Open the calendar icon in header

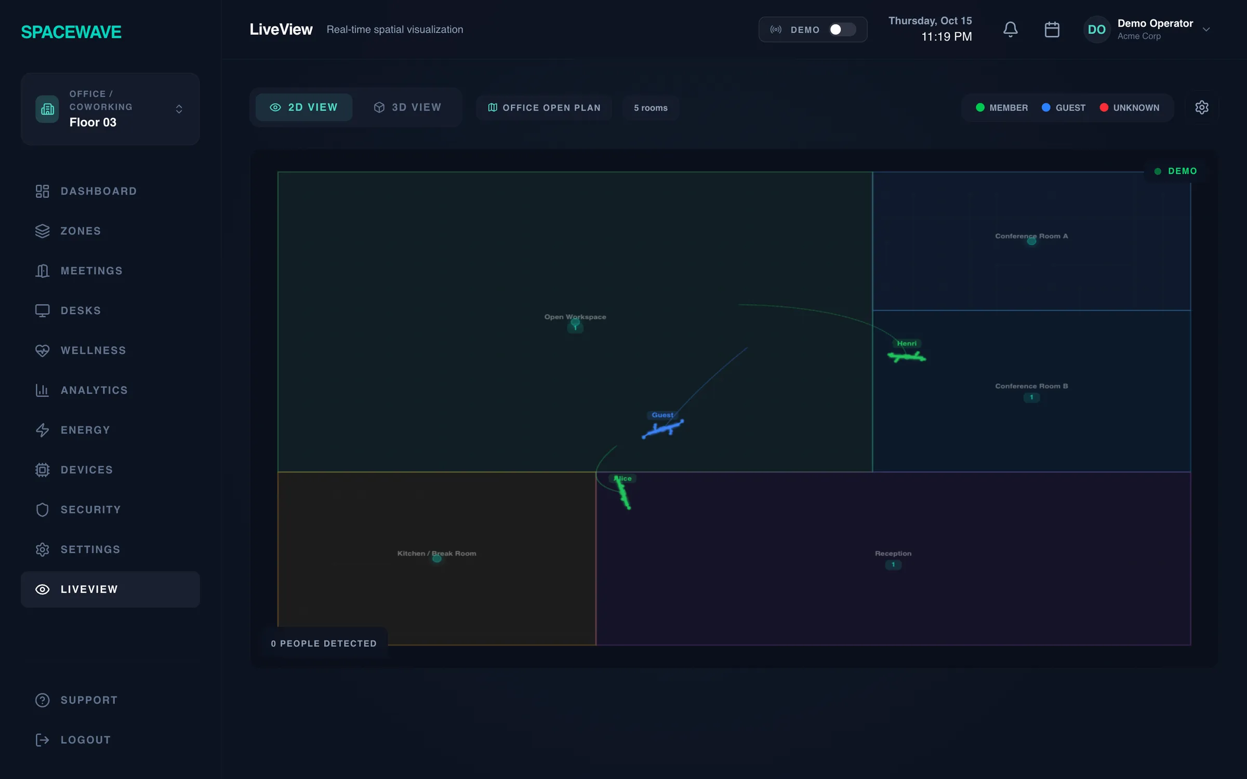(x=1052, y=30)
